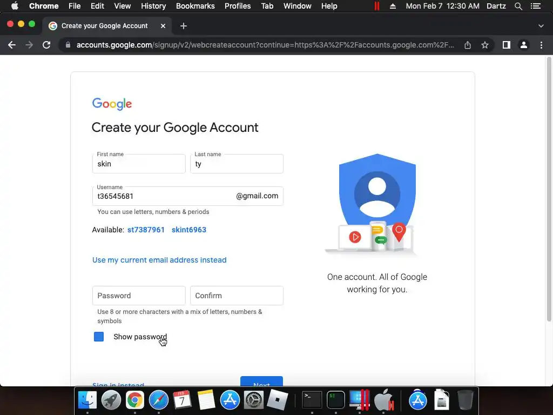Open System Preferences in the Dock
The image size is (553, 415).
point(254,400)
